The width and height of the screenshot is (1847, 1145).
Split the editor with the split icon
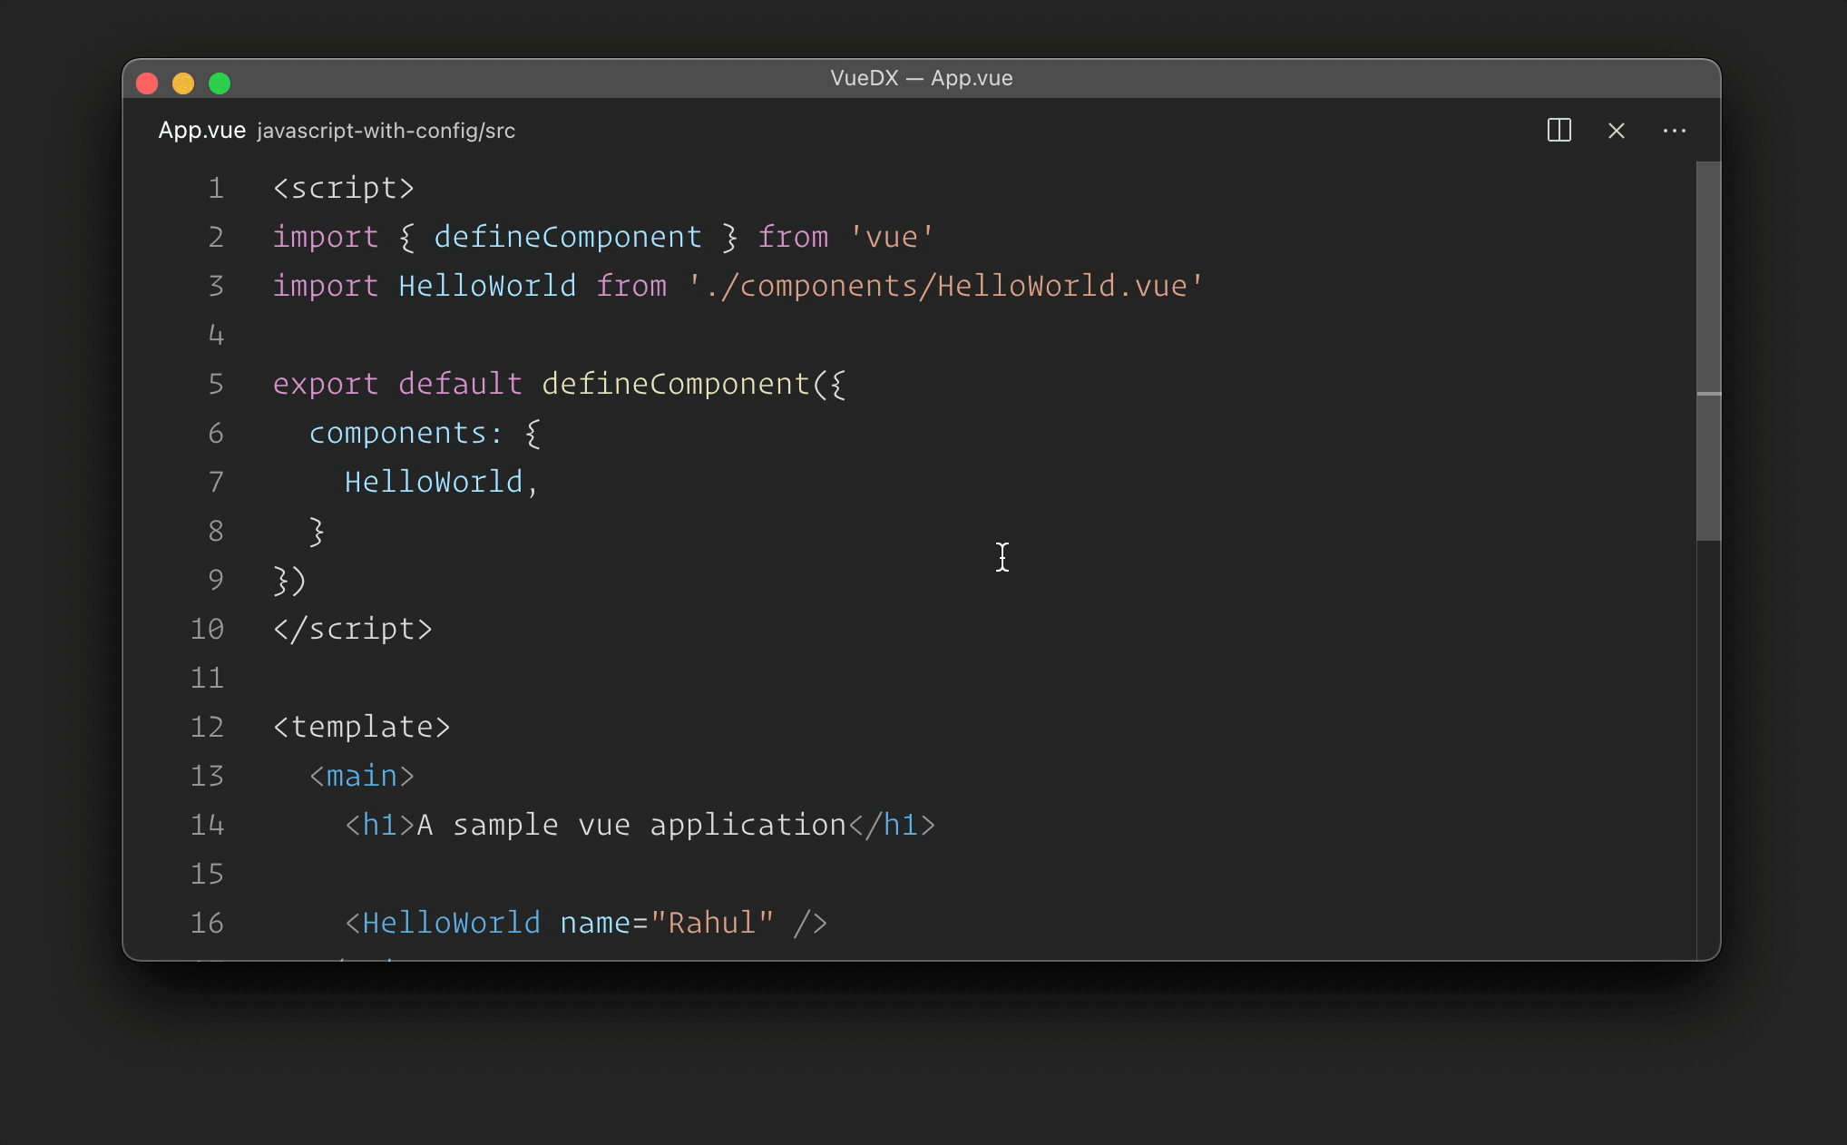[x=1559, y=131]
